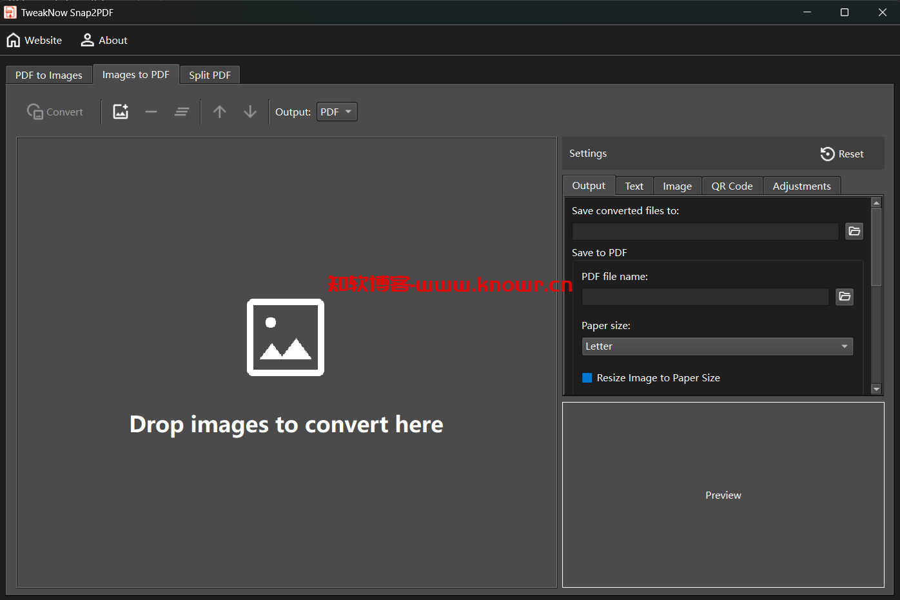Click the Save converted files to field
Image resolution: width=900 pixels, height=600 pixels.
pos(705,231)
